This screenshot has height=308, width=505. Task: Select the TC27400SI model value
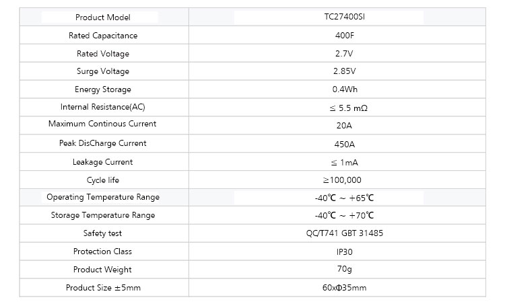coord(344,17)
